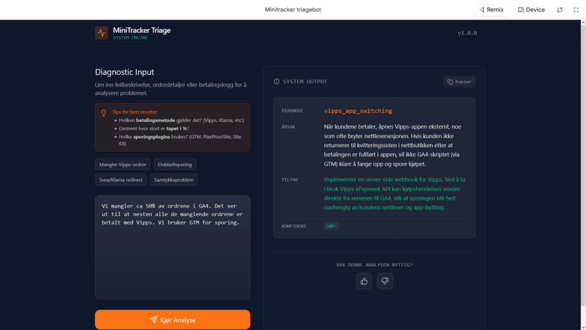Click the green TILTAK recommendation text
Viewport: 586px width, 330px height.
[395, 194]
